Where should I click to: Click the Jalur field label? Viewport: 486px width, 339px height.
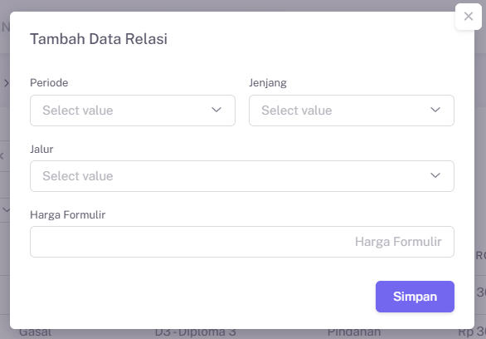click(41, 149)
